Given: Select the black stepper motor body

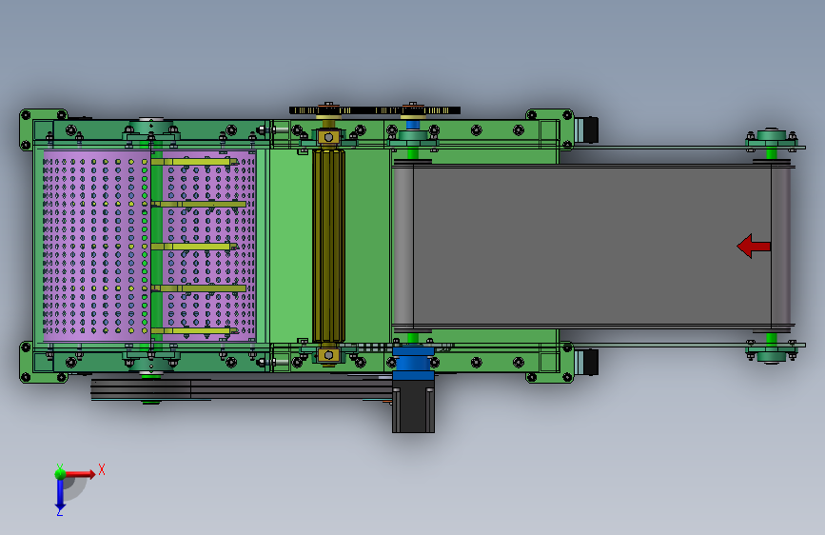Looking at the screenshot, I should (414, 407).
